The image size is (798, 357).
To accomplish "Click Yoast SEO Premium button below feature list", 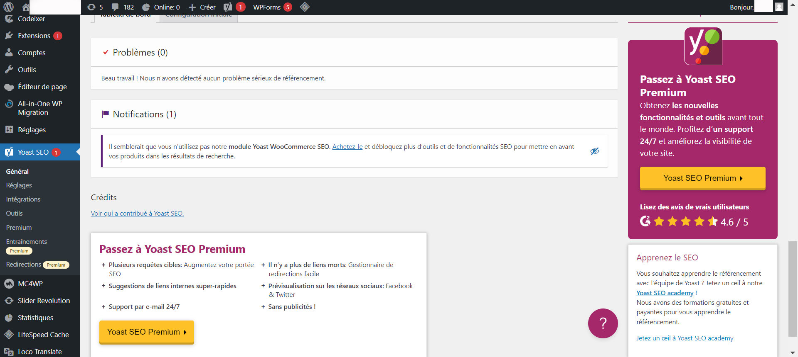I will pos(147,332).
